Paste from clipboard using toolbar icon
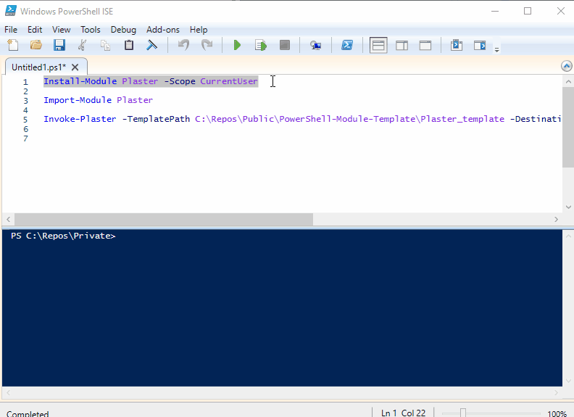Screen dimensions: 574x417 [x=129, y=45]
